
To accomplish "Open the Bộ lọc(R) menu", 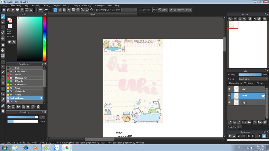I will point(36,6).
